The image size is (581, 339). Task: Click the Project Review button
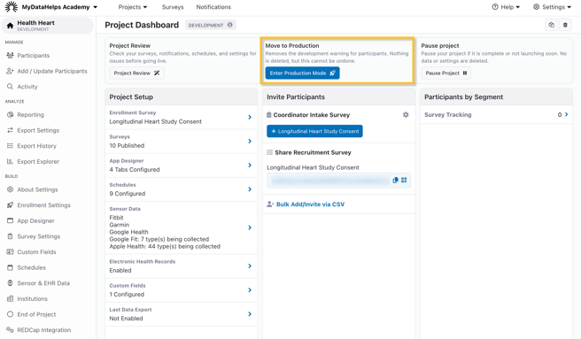136,73
